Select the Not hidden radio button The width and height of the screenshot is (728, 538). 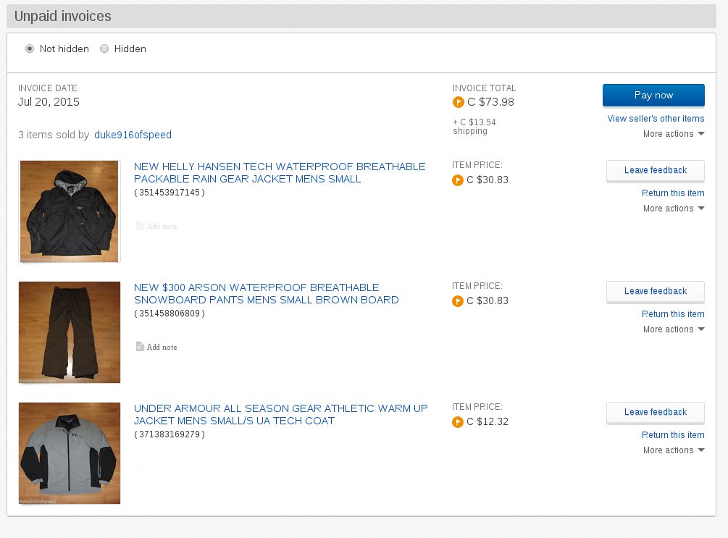tap(30, 49)
